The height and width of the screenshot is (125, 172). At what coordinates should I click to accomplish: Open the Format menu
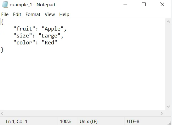tap(33, 14)
